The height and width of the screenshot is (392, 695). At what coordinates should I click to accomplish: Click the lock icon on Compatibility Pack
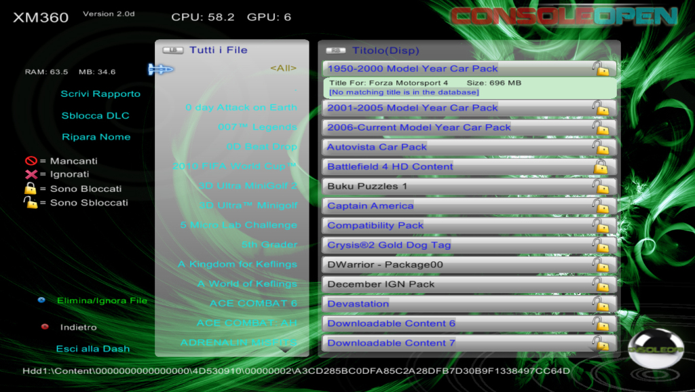point(601,225)
